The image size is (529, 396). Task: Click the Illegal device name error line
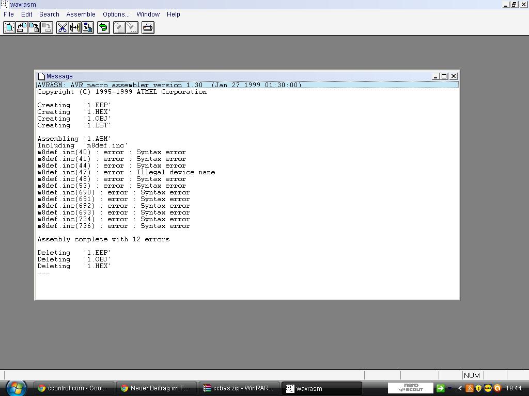coord(126,172)
